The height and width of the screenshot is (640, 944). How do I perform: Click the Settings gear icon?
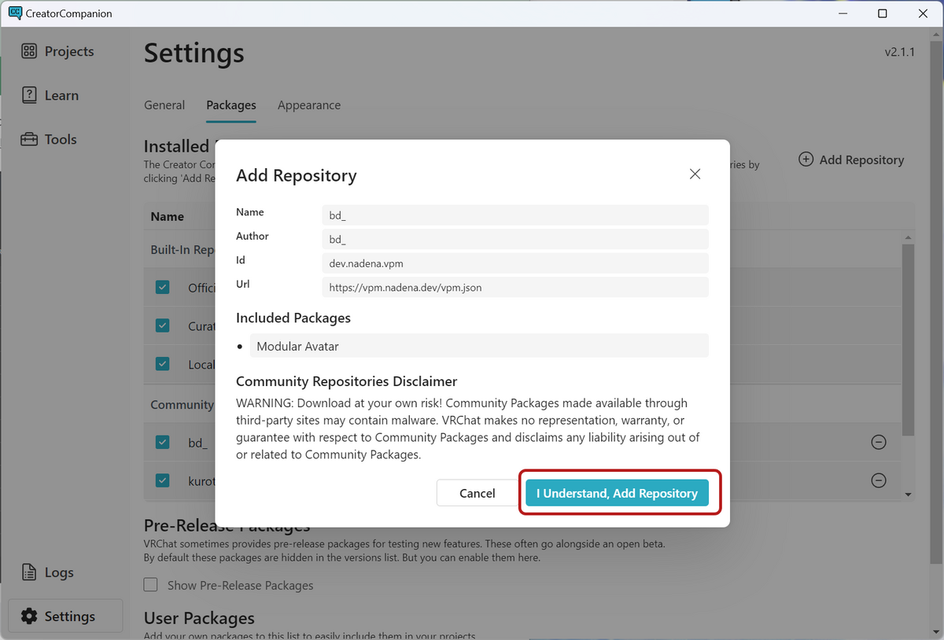[29, 616]
